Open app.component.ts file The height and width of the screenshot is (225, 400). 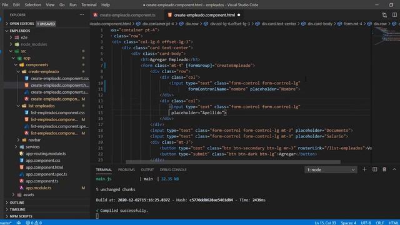(42, 181)
